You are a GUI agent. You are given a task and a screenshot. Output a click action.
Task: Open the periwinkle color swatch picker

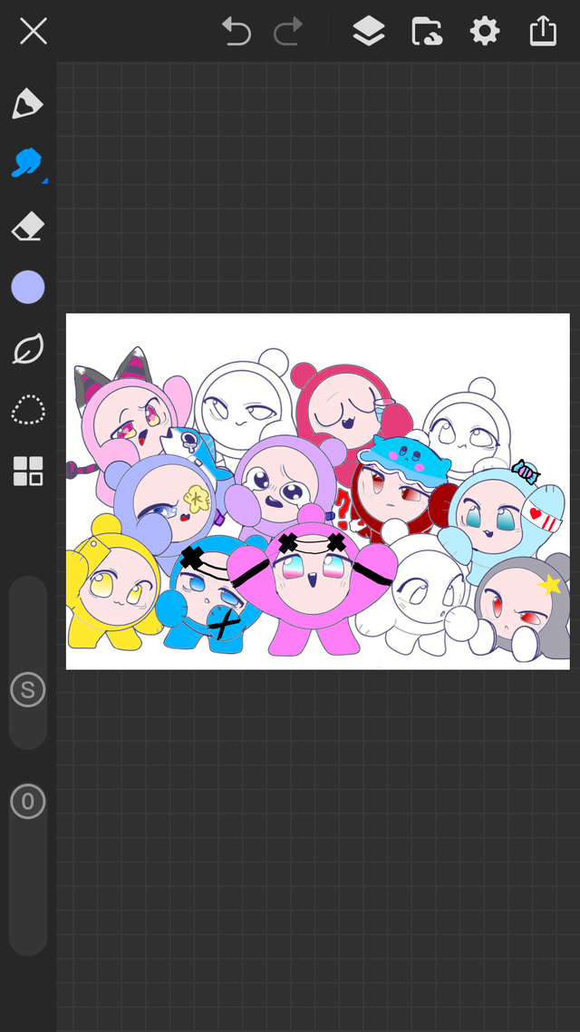(x=27, y=287)
